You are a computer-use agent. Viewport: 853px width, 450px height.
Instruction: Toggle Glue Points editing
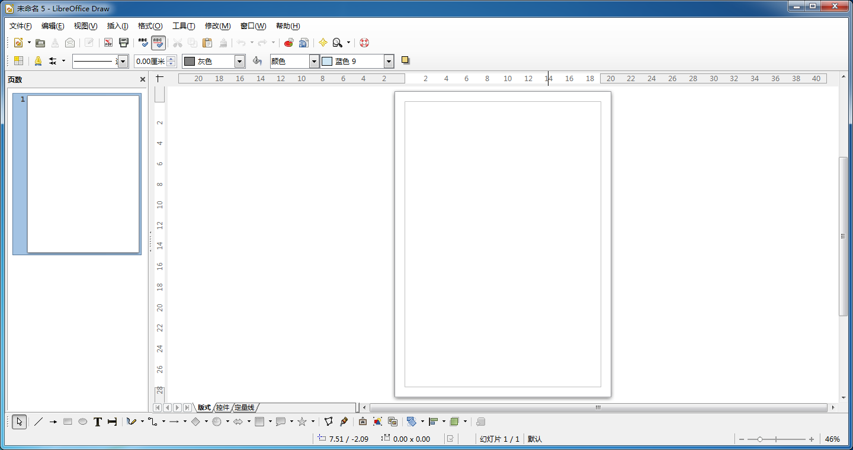point(344,422)
